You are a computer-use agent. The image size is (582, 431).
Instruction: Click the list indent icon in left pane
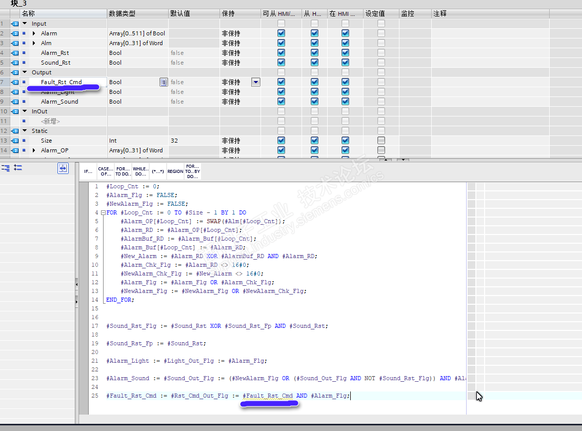point(18,168)
